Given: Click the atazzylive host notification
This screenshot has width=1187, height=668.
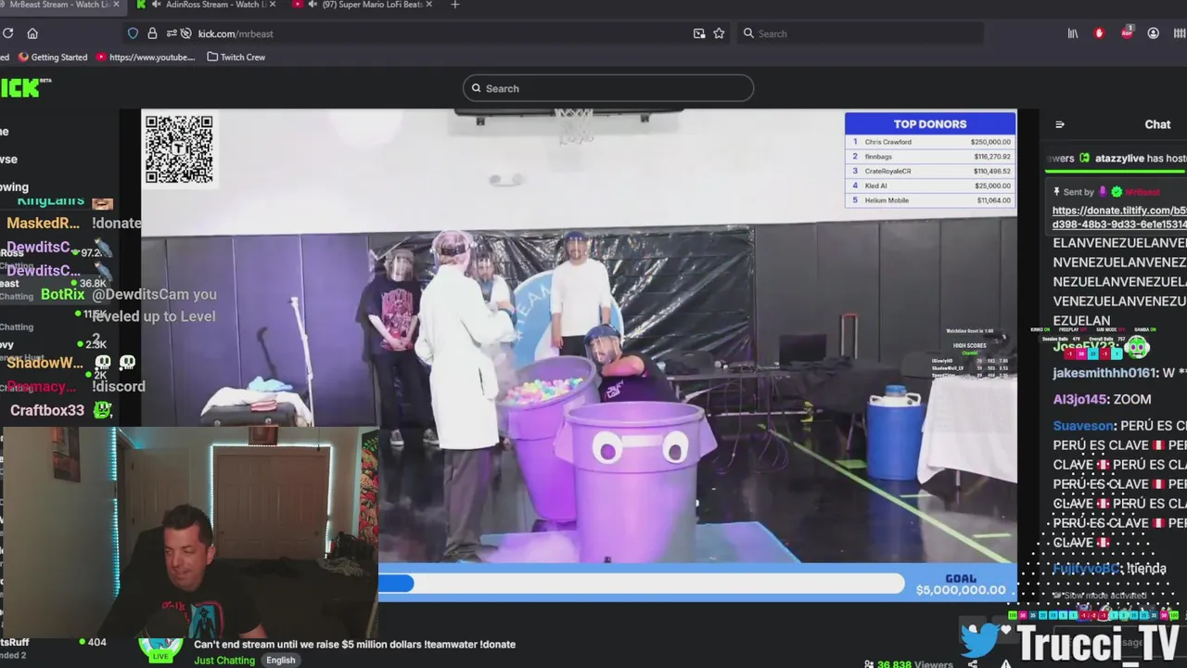Looking at the screenshot, I should coord(1117,159).
